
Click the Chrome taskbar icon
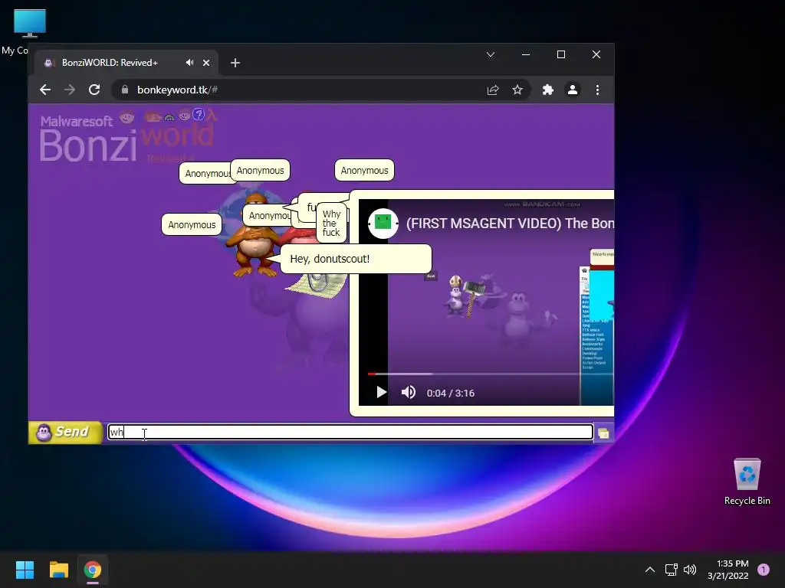(93, 570)
